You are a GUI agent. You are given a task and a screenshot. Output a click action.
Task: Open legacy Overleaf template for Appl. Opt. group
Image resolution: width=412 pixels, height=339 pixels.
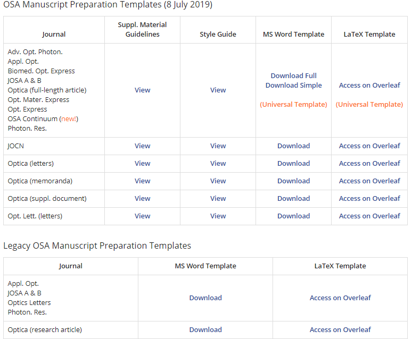point(340,298)
